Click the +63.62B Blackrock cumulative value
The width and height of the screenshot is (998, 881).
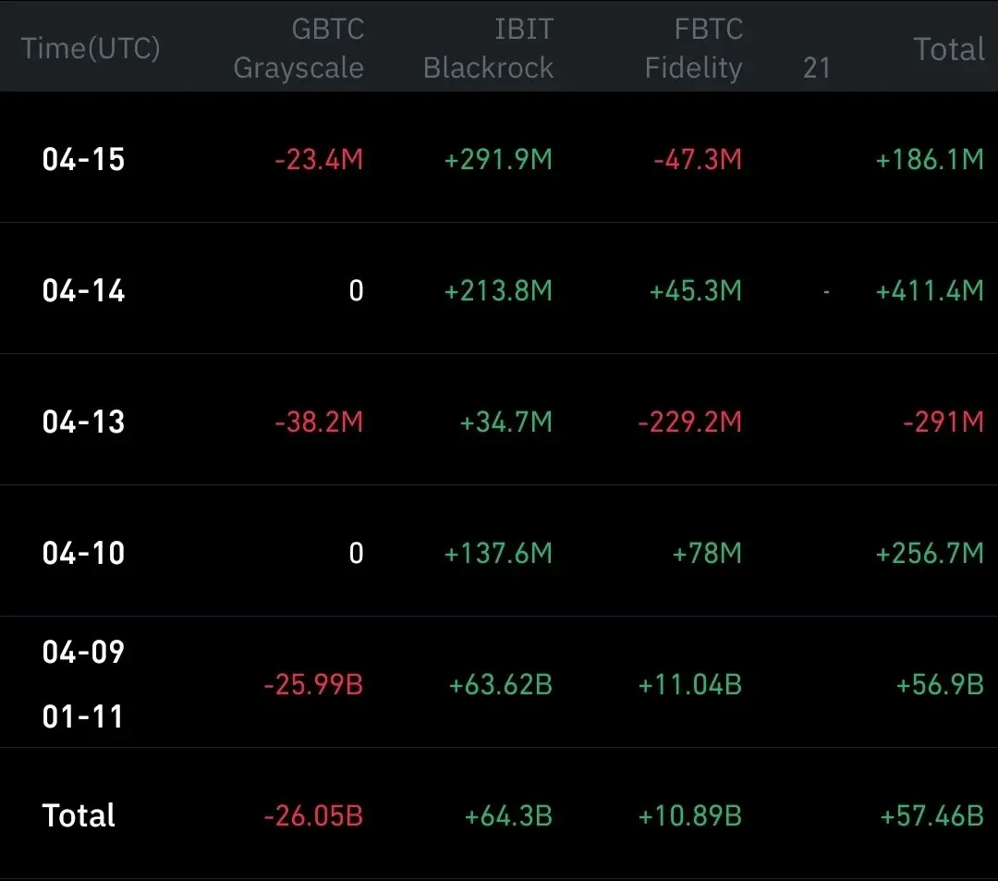500,685
